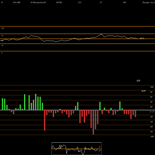The height and width of the screenshot is (155, 155).
Task: Open the mini overview chart thumbnail
Action: pos(77,148)
